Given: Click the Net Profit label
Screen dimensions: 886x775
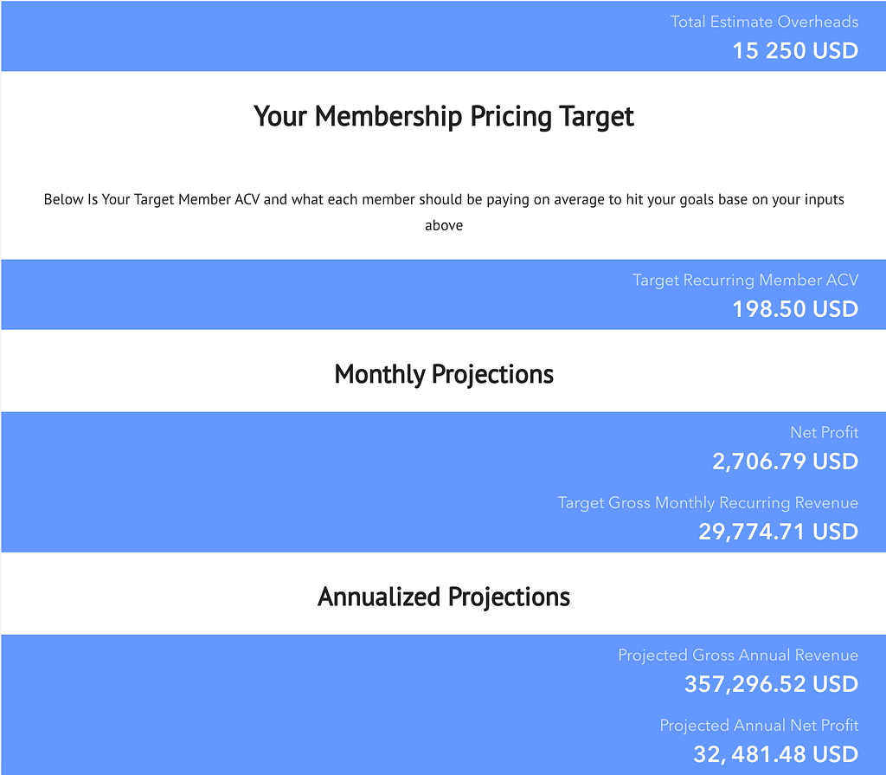Looking at the screenshot, I should click(x=824, y=432).
